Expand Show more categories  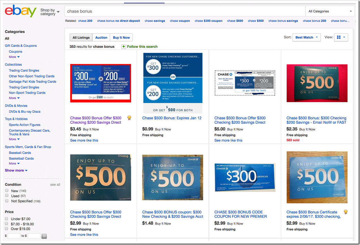coord(16,170)
